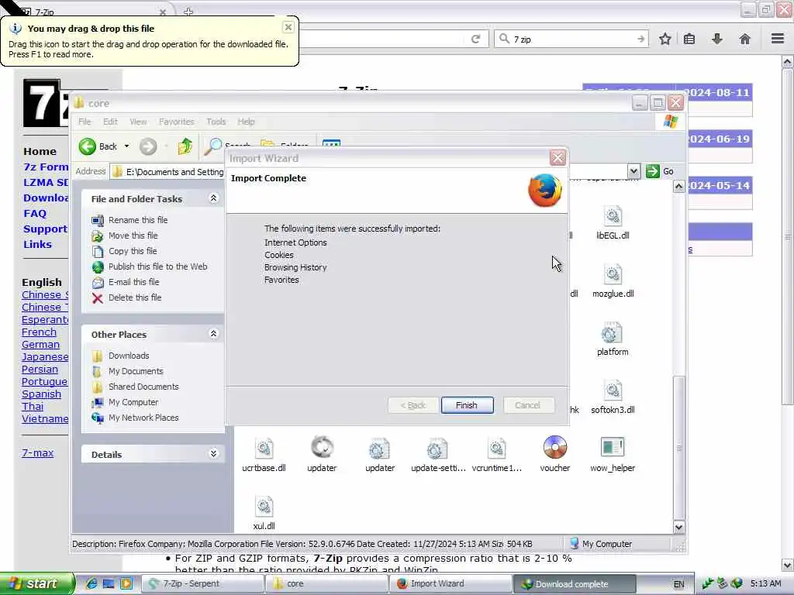Collapse File and Folder Tasks panel
Image resolution: width=794 pixels, height=595 pixels.
point(213,198)
